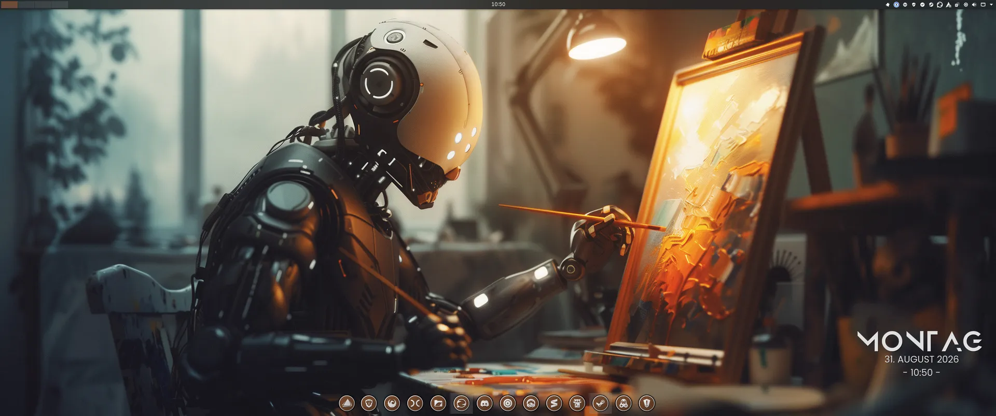996x416 pixels.
Task: Open the headphones music app in the dock
Action: click(x=531, y=403)
